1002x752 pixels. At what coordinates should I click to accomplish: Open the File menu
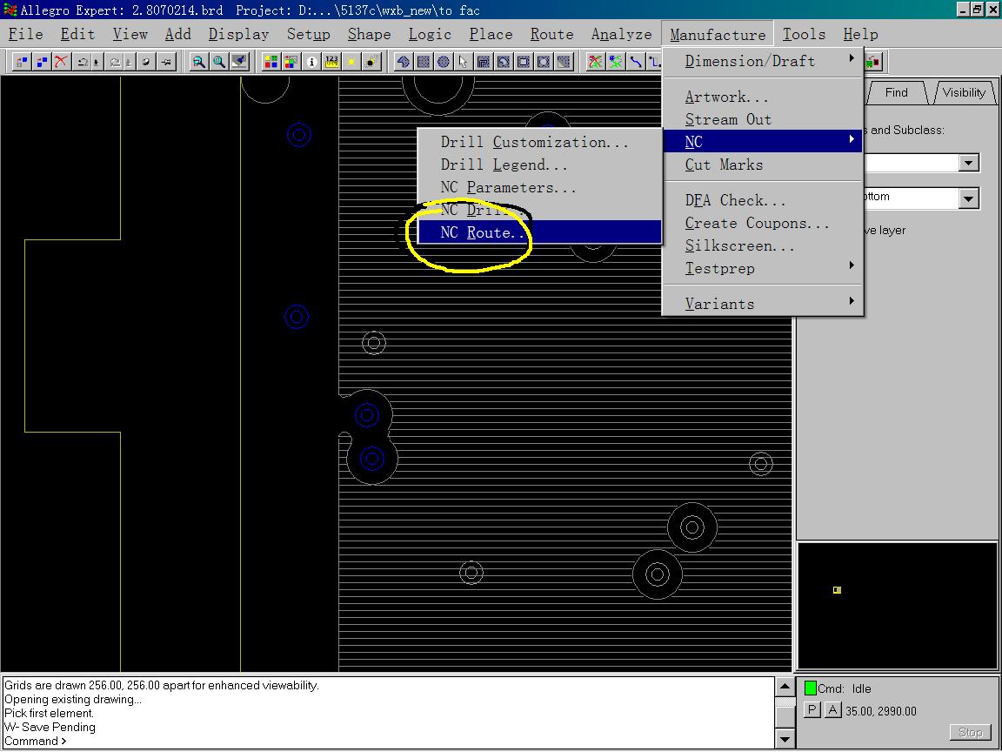25,34
